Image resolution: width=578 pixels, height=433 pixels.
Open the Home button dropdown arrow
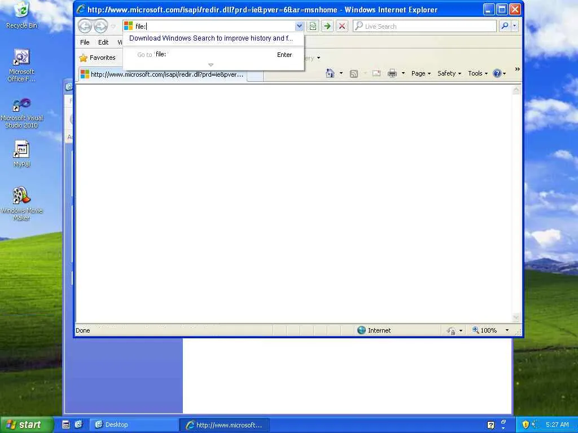click(341, 73)
